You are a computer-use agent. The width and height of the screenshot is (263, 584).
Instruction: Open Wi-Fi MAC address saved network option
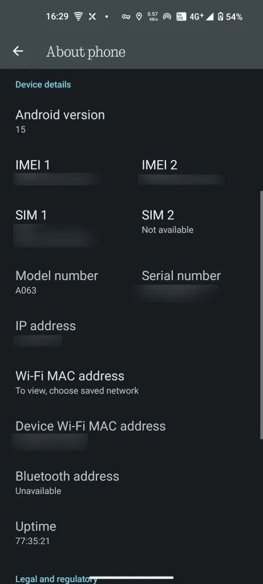[131, 383]
